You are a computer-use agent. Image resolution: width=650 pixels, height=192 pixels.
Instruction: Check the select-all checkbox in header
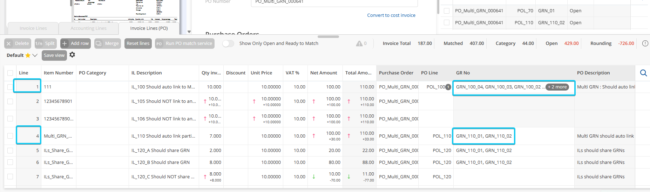tap(10, 73)
